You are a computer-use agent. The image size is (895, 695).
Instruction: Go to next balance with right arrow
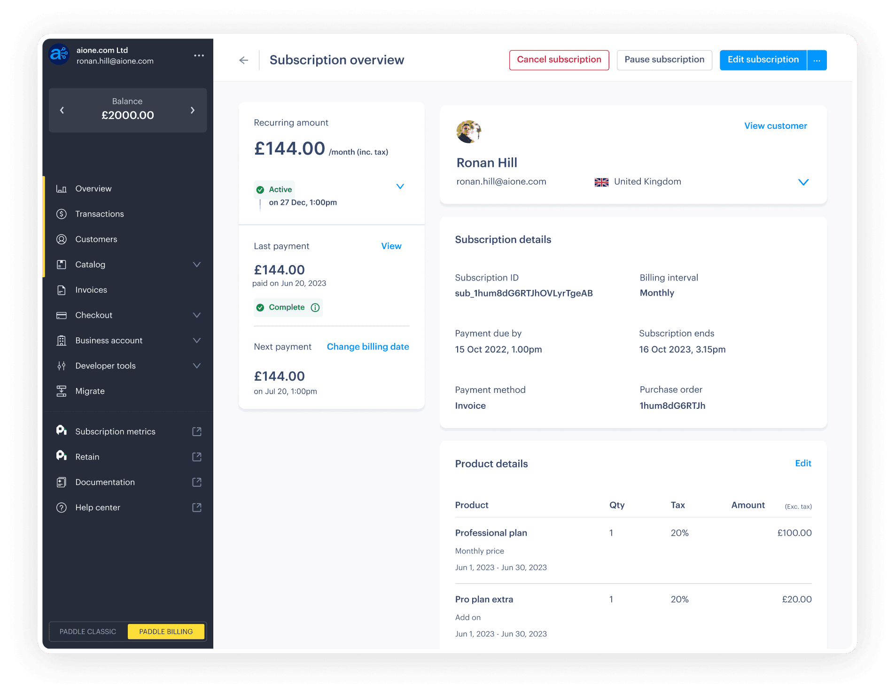point(193,110)
